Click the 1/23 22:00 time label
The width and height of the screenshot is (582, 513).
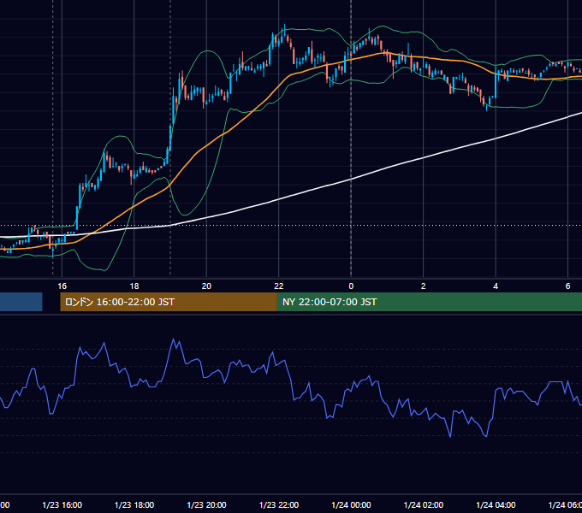click(x=279, y=504)
